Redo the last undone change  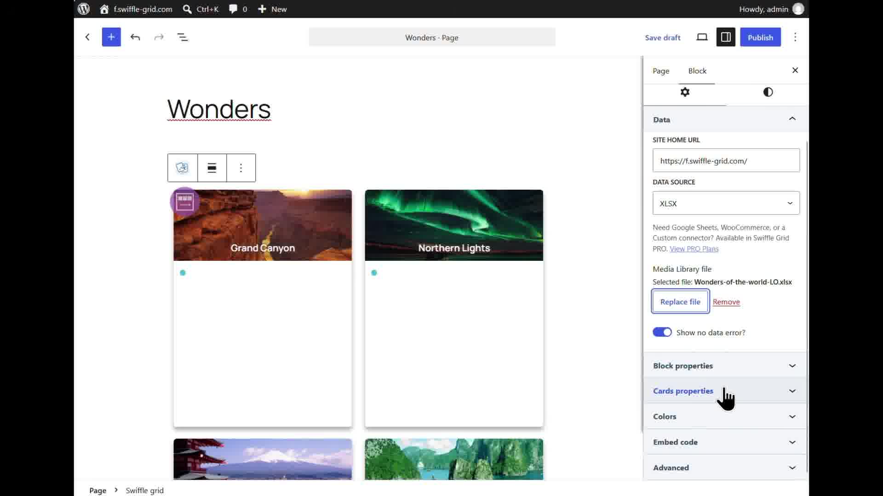(x=159, y=37)
